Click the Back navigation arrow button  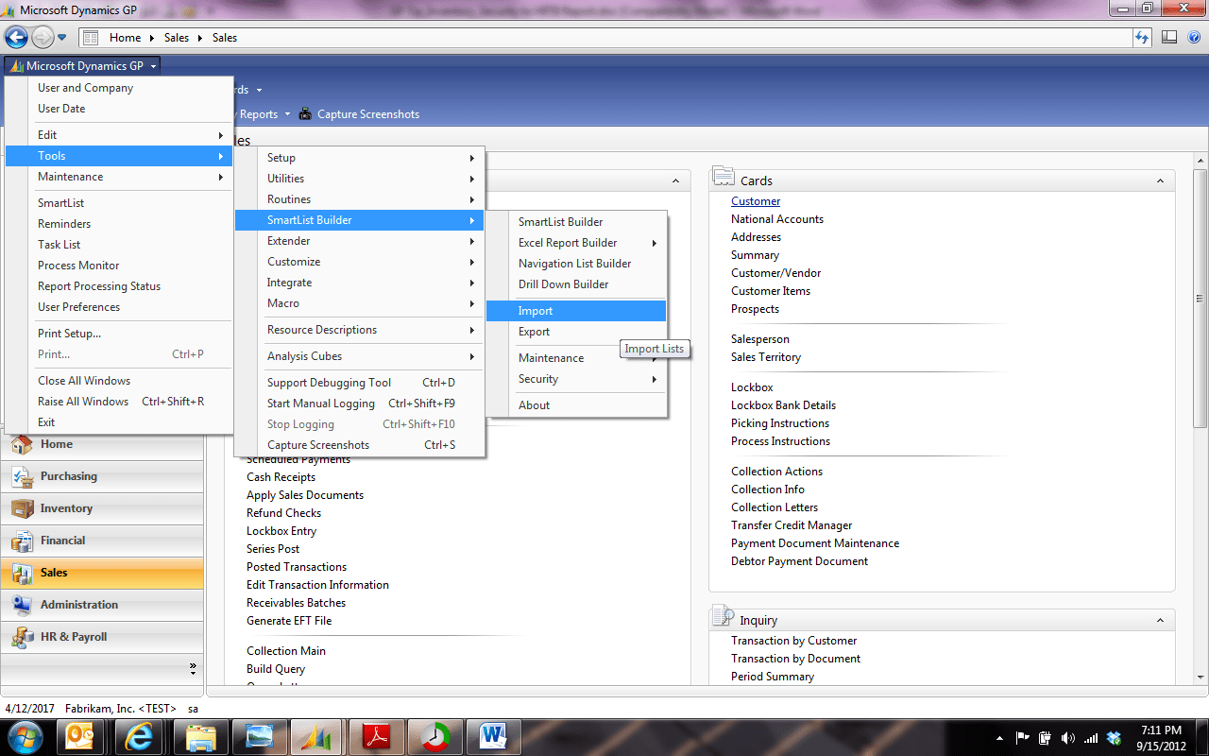tap(15, 38)
